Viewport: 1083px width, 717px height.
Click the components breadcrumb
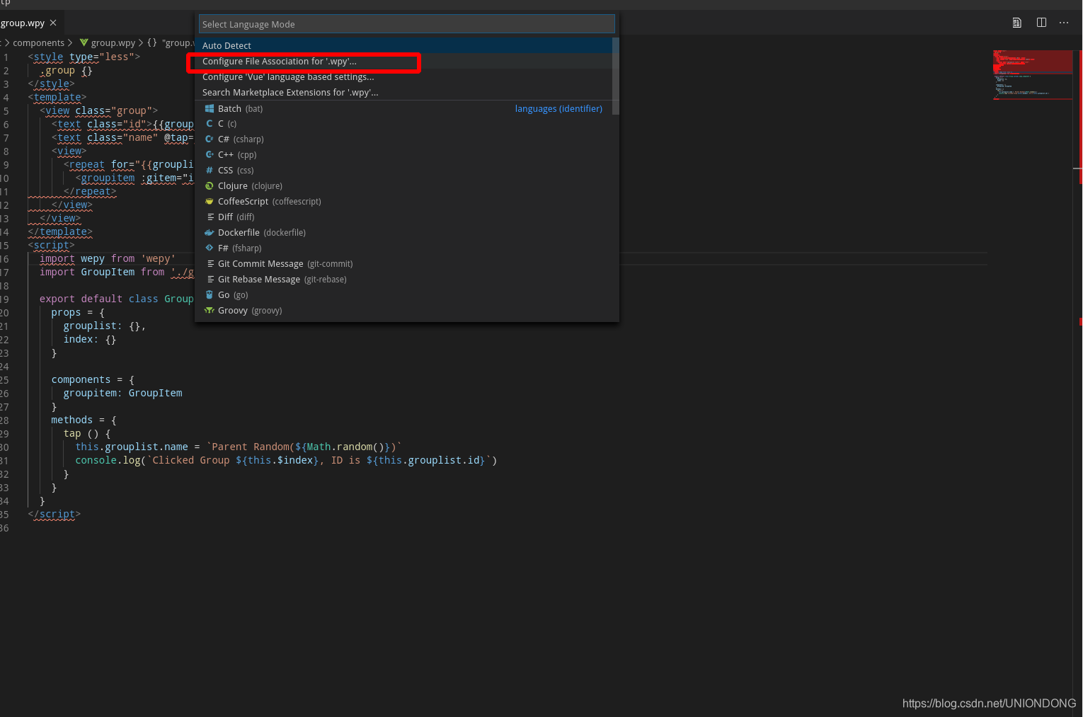click(x=38, y=43)
